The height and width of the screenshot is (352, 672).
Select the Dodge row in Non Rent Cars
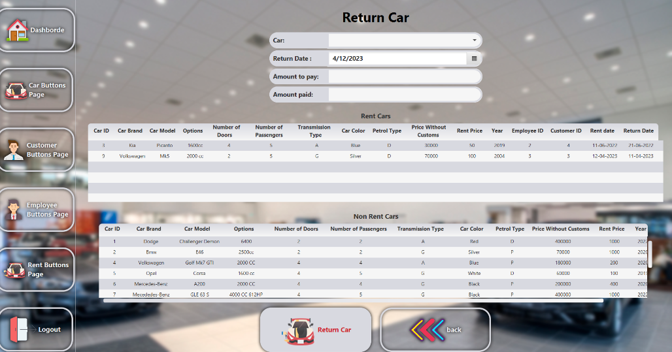[373, 242]
